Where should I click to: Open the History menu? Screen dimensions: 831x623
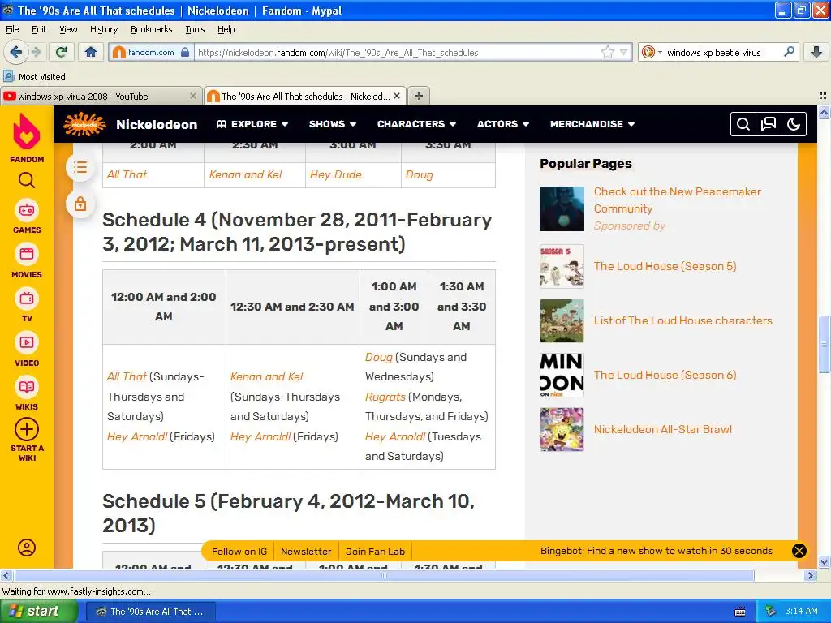pos(103,29)
